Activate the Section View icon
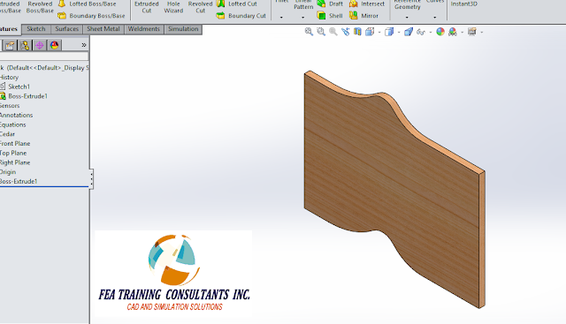The height and width of the screenshot is (324, 566). (x=357, y=32)
